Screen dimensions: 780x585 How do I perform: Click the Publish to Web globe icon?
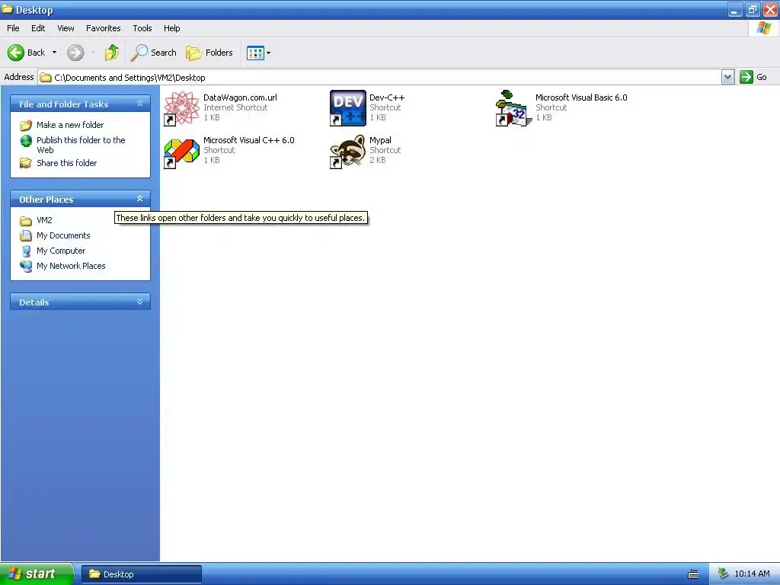tap(26, 141)
